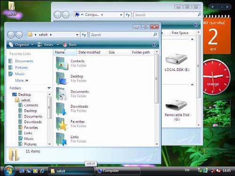Click the calendar gadget showing 2
Screen dimensions: 235x176
[x=217, y=35]
